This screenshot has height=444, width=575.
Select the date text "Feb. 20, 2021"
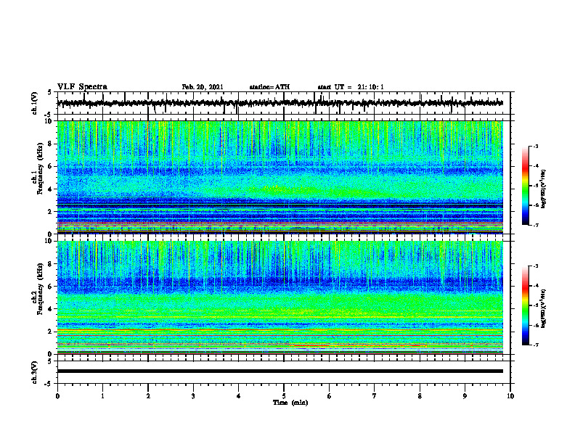203,87
